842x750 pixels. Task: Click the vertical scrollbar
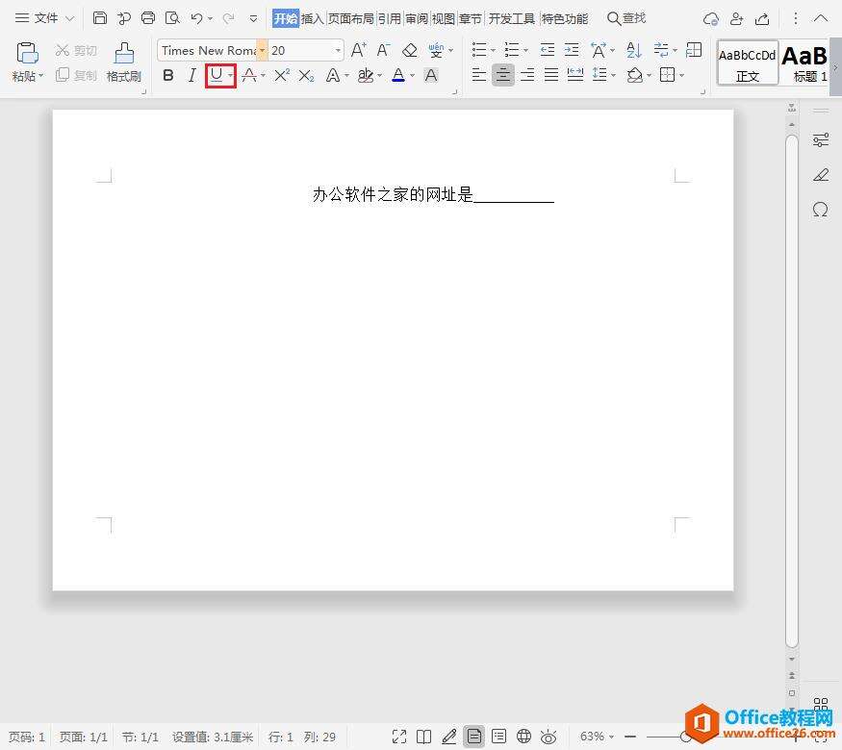coord(792,391)
